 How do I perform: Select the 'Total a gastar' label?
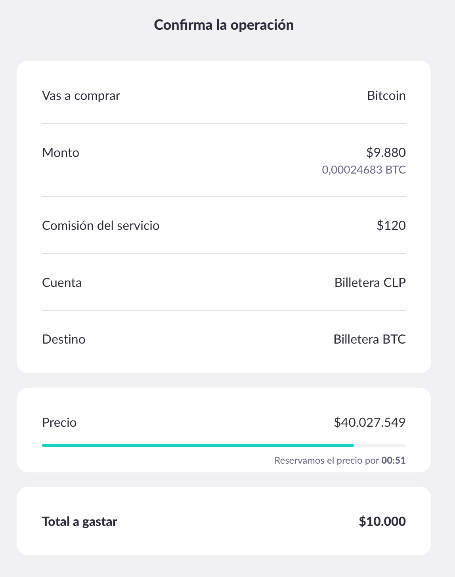click(80, 522)
